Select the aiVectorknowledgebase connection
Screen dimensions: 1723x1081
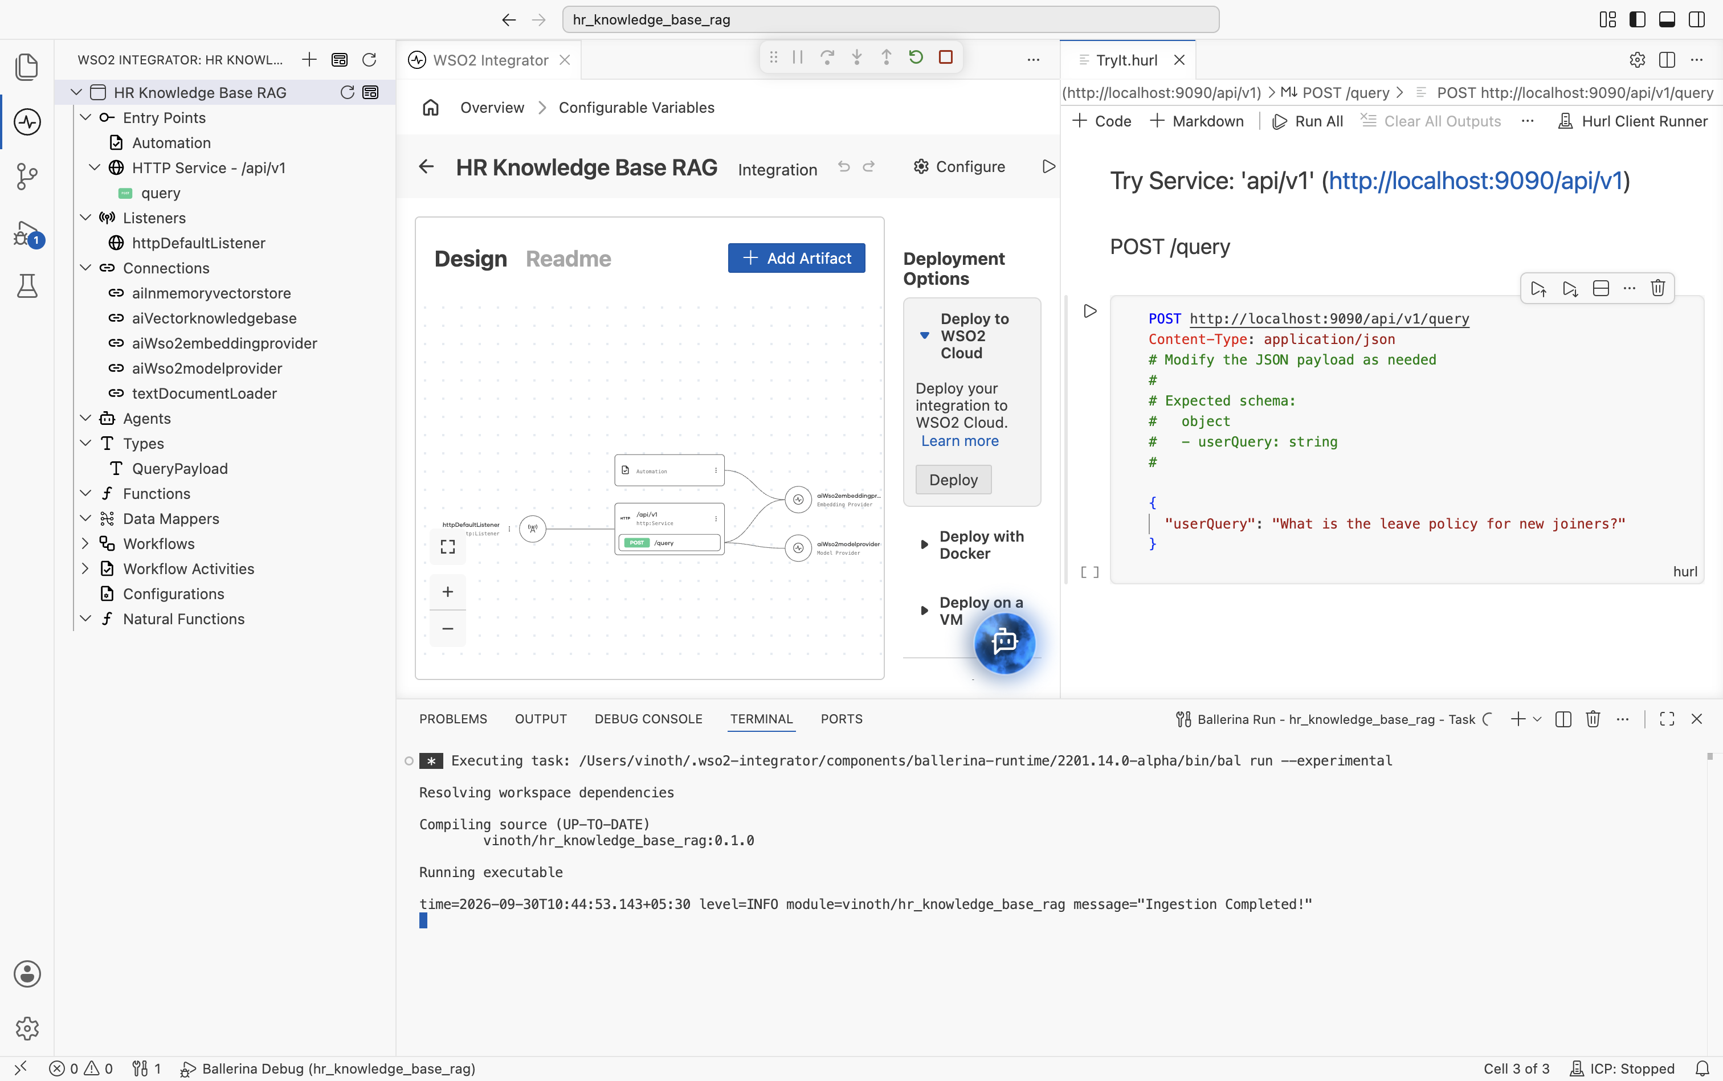click(x=213, y=318)
